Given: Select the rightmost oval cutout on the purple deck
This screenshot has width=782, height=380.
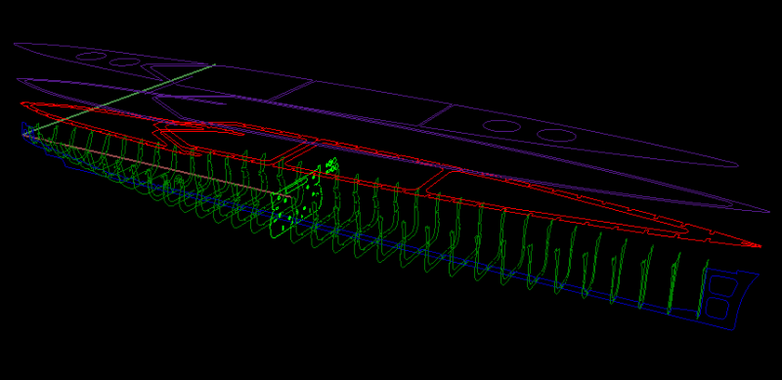Looking at the screenshot, I should pos(556,135).
